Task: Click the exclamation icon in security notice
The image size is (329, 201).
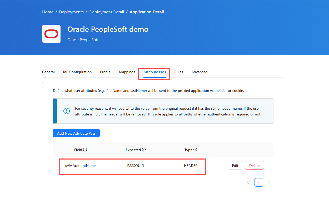Action: (67, 111)
